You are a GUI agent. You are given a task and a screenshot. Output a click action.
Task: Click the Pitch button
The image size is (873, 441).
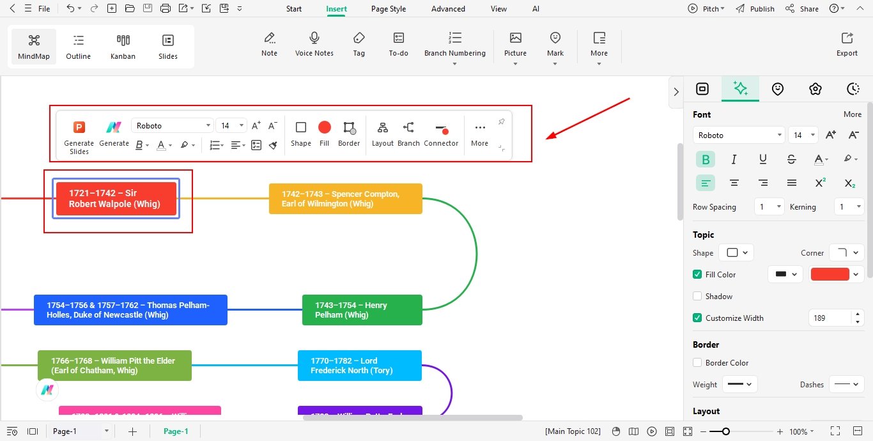tap(706, 9)
